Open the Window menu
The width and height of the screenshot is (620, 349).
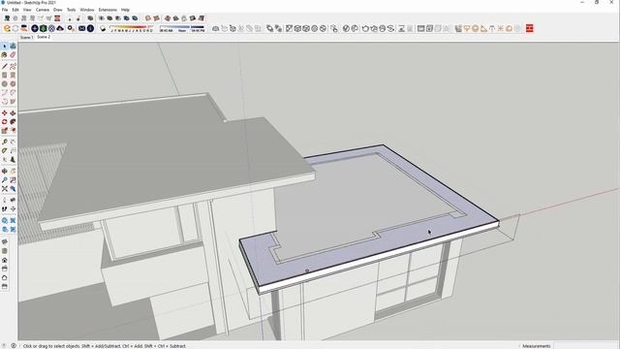click(87, 10)
